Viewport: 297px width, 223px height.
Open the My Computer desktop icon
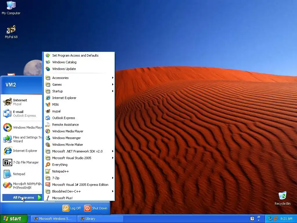11,8
